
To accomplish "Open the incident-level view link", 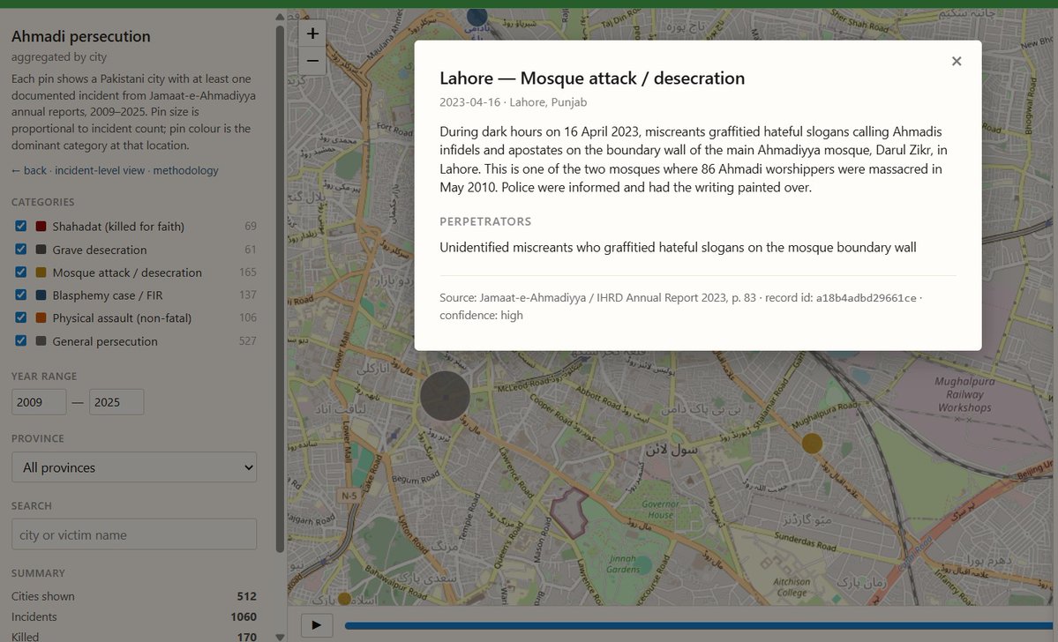I will point(100,170).
